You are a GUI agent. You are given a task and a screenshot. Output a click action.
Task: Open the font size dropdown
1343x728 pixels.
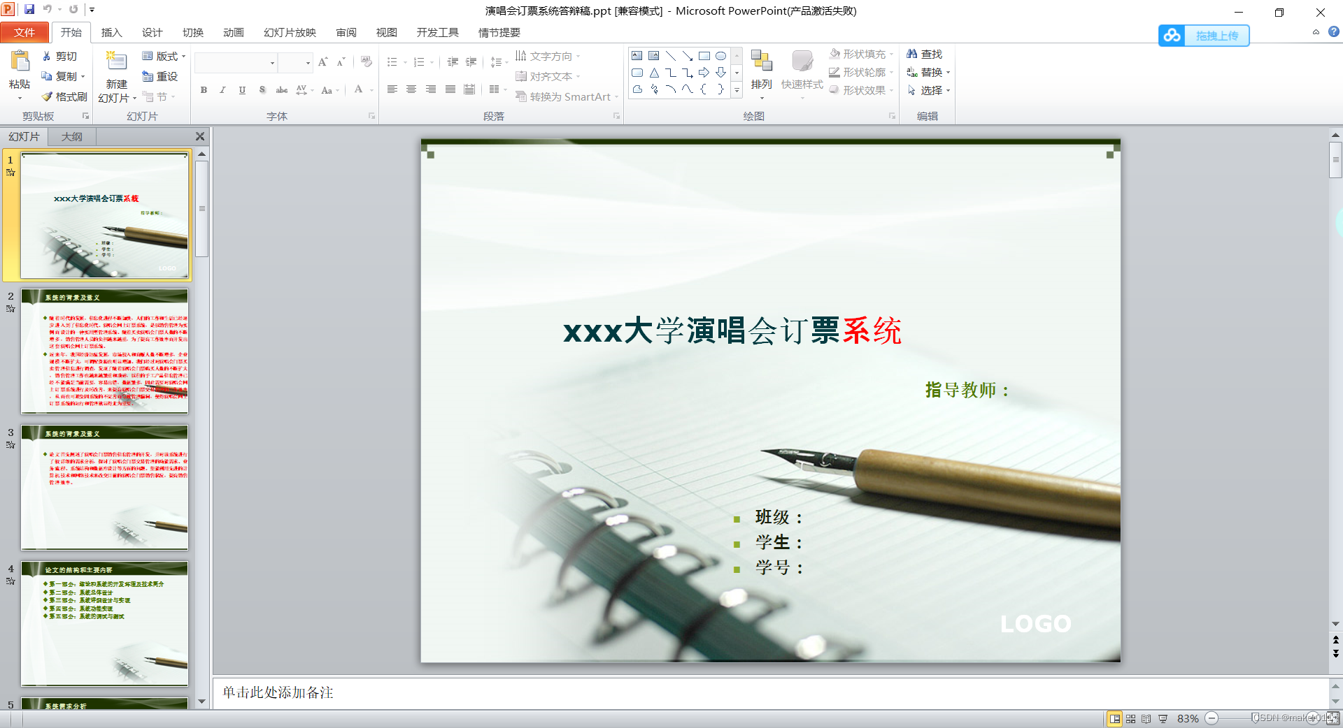[x=308, y=63]
